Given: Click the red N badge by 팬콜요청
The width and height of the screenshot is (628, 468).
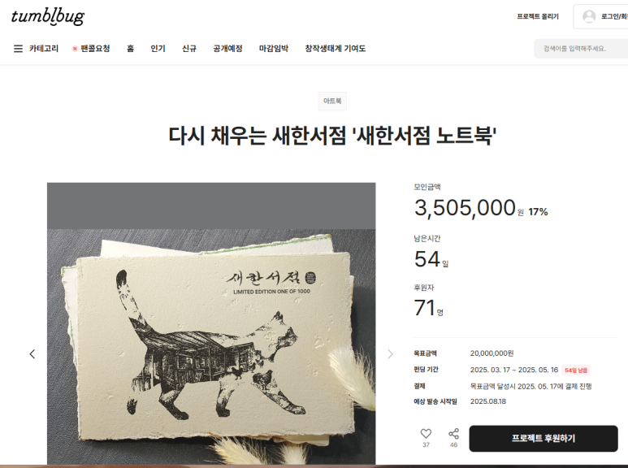Looking at the screenshot, I should tap(75, 49).
